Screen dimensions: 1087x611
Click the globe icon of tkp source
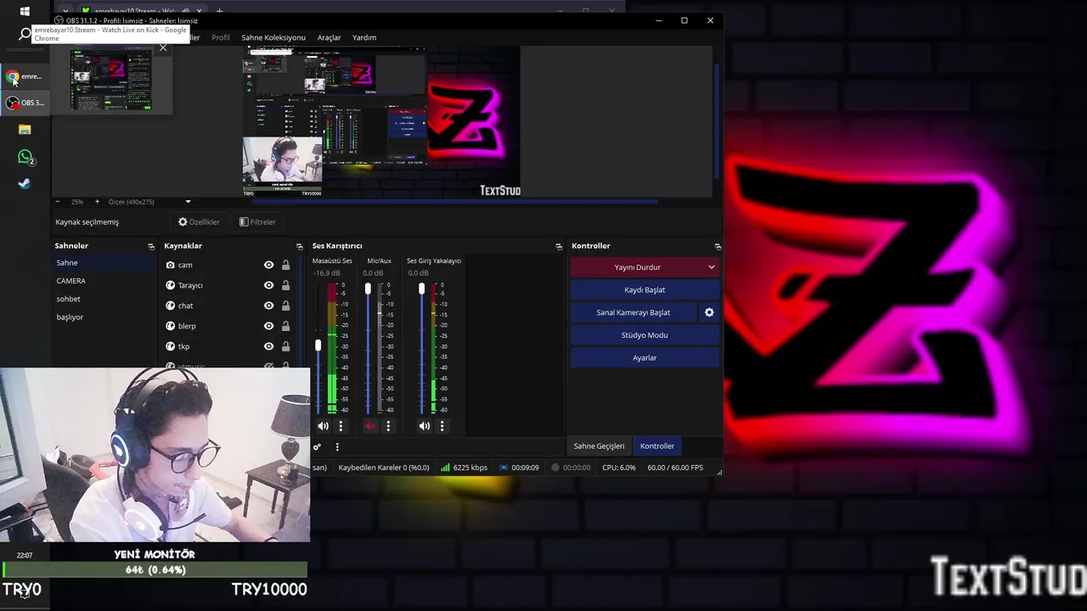pyautogui.click(x=170, y=346)
